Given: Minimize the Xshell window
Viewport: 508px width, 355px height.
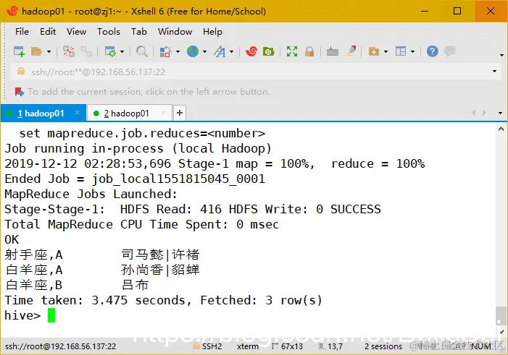Looking at the screenshot, I should pos(425,11).
